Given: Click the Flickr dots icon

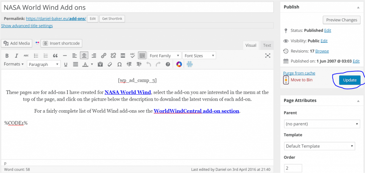Looking at the screenshot, I should pyautogui.click(x=37, y=42).
